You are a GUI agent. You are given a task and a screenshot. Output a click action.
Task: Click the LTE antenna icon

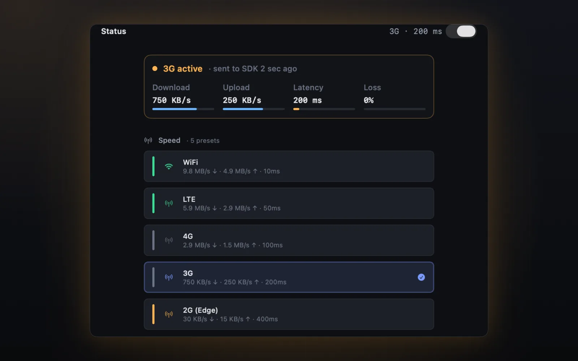169,203
